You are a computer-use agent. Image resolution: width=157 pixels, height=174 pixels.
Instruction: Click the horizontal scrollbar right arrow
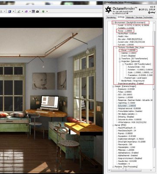(151, 171)
